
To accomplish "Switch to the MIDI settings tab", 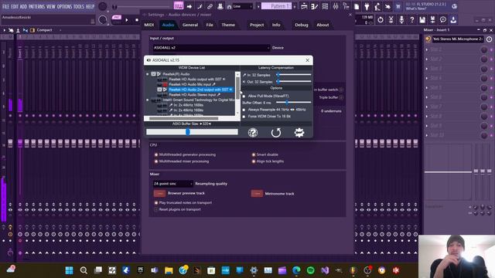I will [149, 25].
